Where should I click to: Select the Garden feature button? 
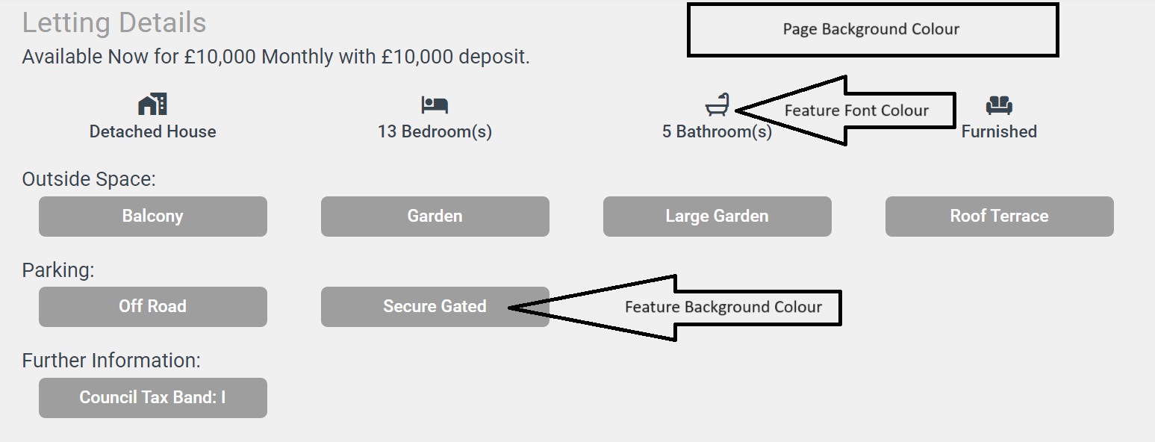pyautogui.click(x=435, y=217)
